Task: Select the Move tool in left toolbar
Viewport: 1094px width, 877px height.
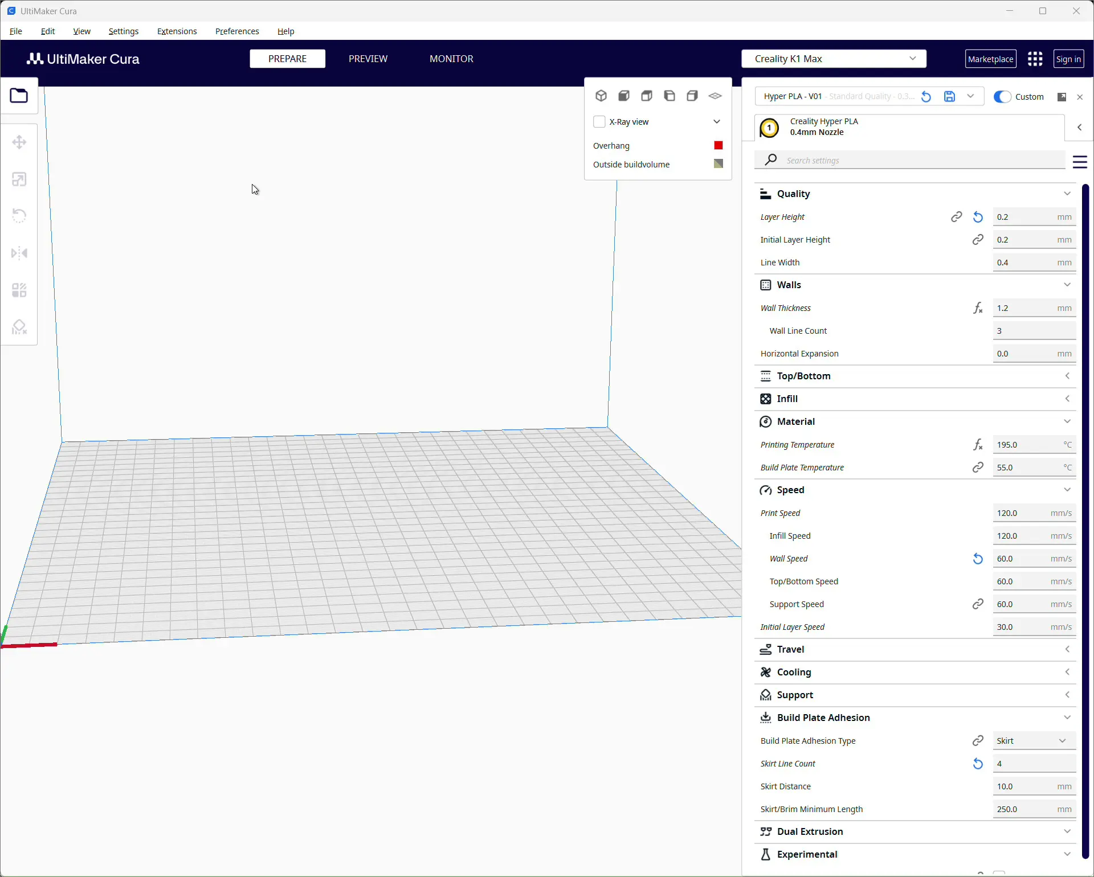Action: [x=19, y=142]
